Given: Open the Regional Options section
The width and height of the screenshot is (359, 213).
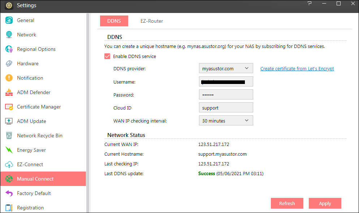Looking at the screenshot, I should coord(43,49).
